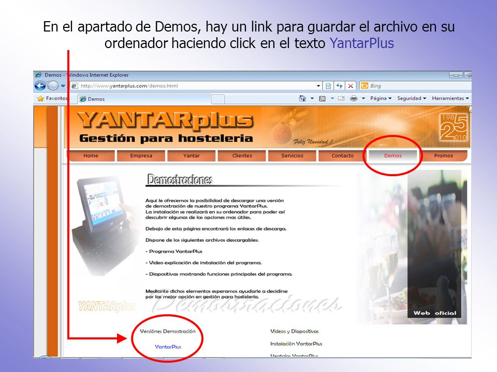Open the Página menu
This screenshot has height=372, width=497.
[381, 98]
